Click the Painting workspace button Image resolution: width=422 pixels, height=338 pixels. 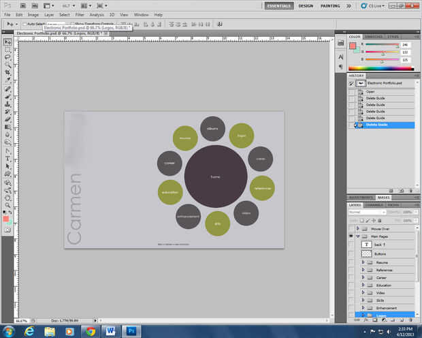(x=331, y=5)
